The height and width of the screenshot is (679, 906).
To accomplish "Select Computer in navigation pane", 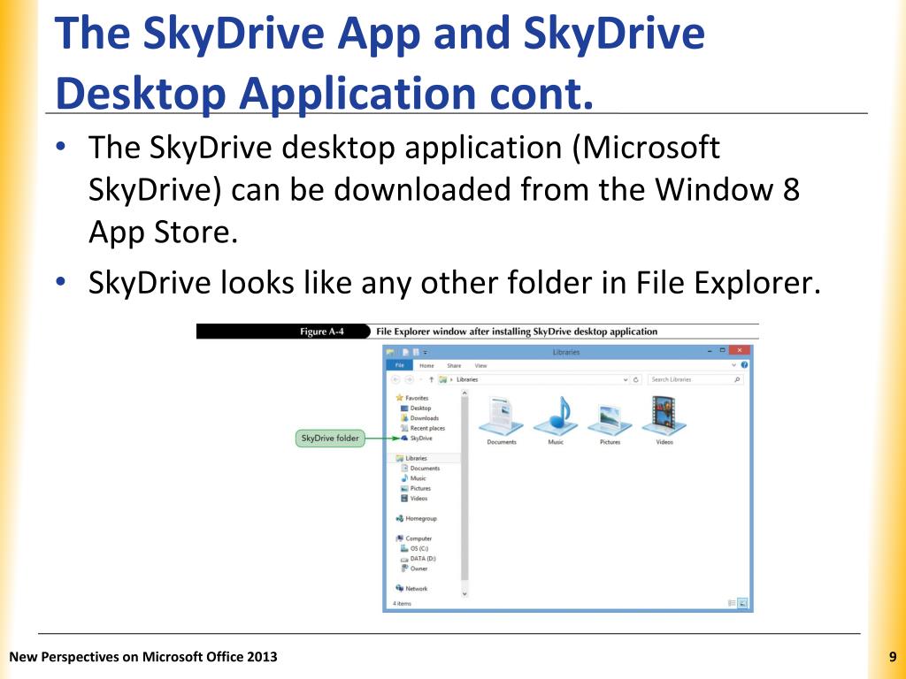I will coord(414,538).
